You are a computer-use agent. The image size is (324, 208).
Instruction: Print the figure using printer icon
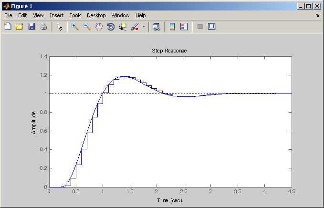coord(43,26)
